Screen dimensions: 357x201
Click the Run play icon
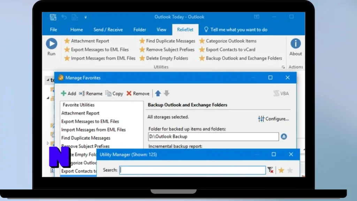point(52,44)
